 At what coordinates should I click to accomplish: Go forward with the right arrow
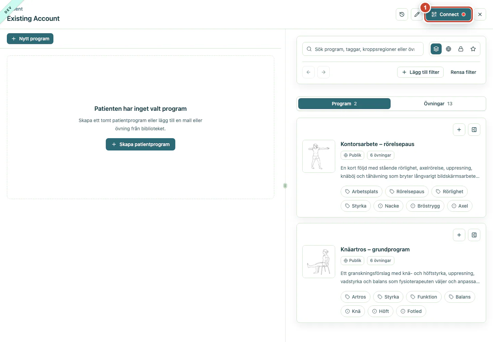[x=324, y=72]
